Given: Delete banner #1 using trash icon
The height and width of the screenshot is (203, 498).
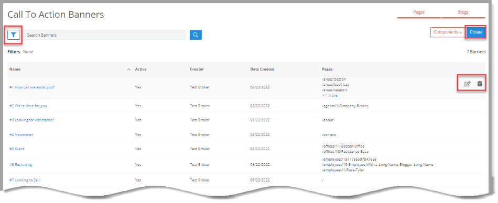Looking at the screenshot, I should (480, 84).
